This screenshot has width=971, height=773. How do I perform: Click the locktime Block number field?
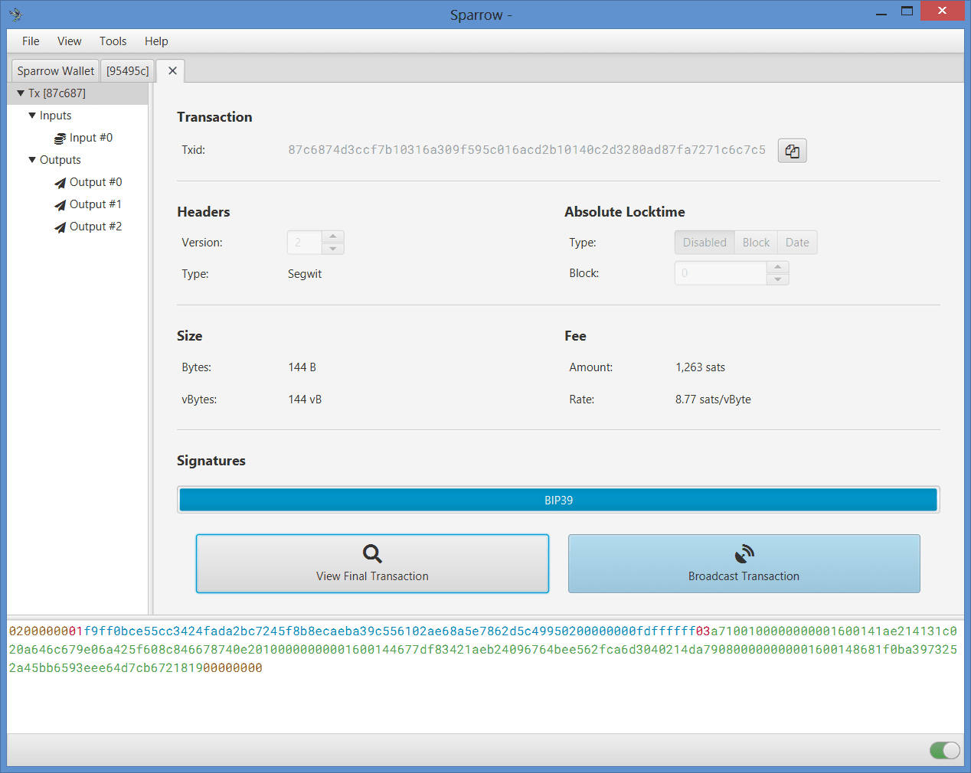(x=721, y=273)
